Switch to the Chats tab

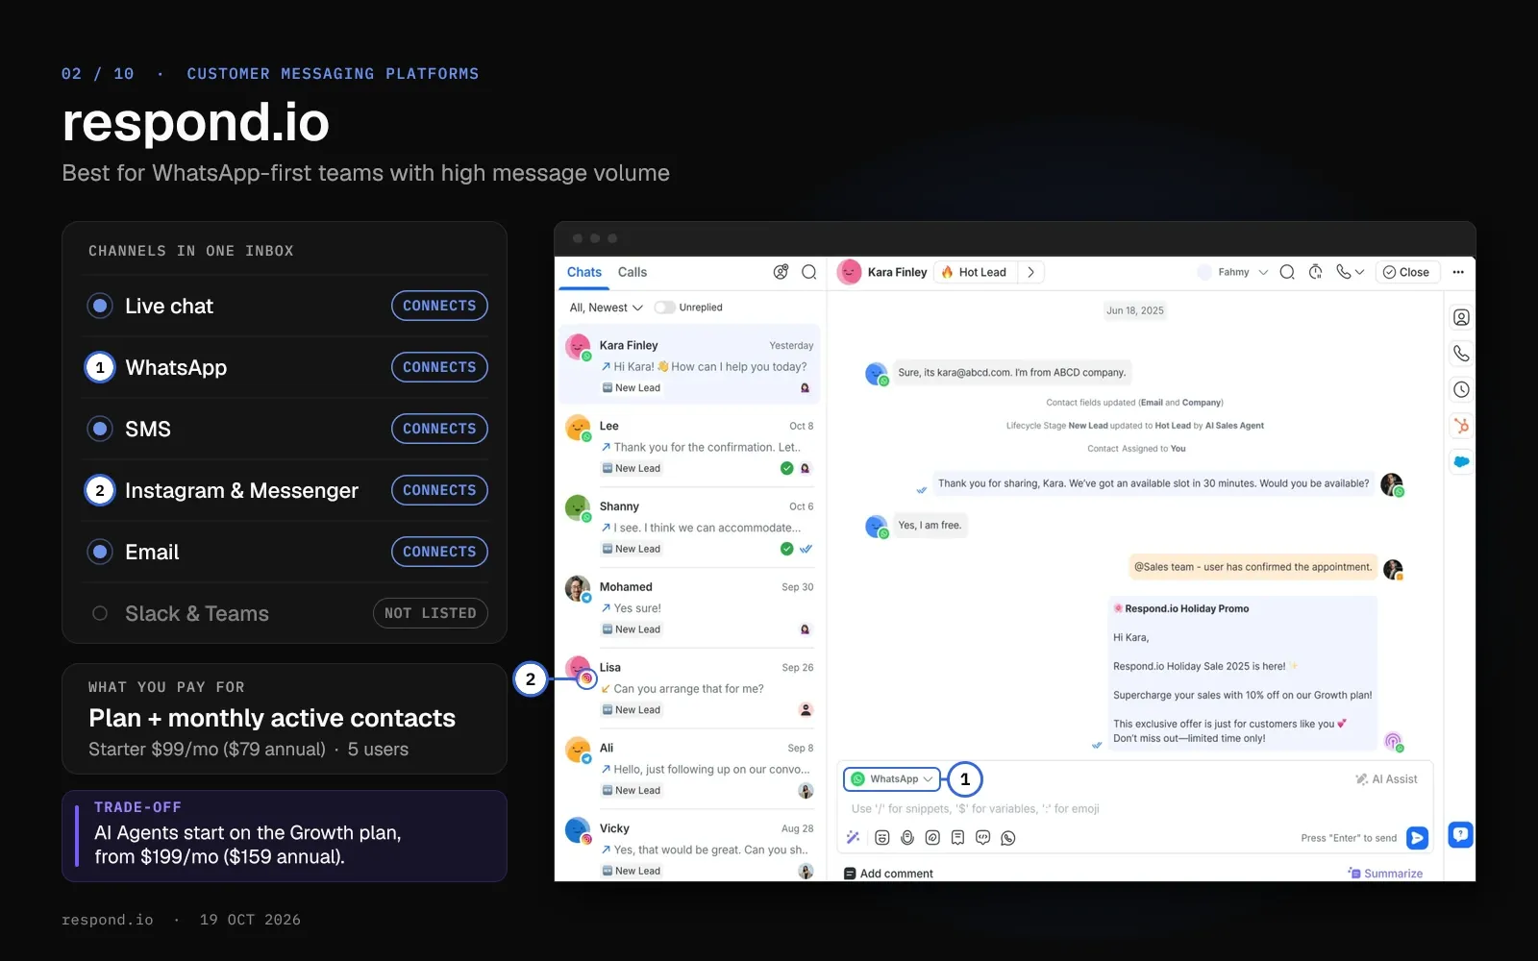coord(584,272)
